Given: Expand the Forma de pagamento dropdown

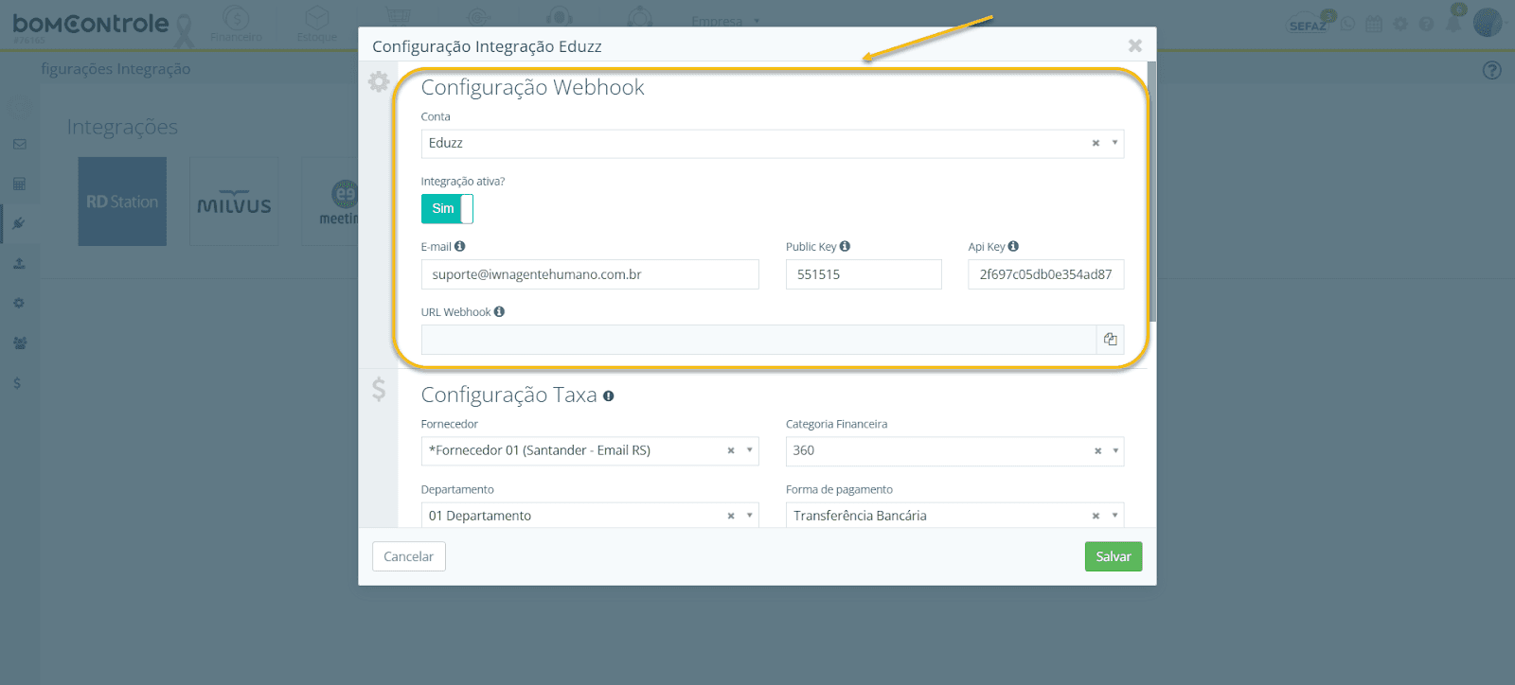Looking at the screenshot, I should click(x=1114, y=516).
